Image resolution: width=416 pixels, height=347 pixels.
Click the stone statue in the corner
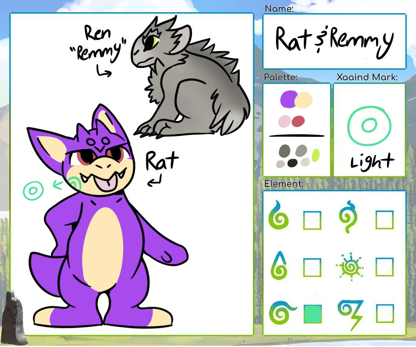14,317
